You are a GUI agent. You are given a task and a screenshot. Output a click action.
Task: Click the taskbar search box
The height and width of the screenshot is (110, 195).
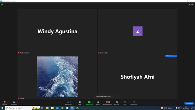[22, 108]
